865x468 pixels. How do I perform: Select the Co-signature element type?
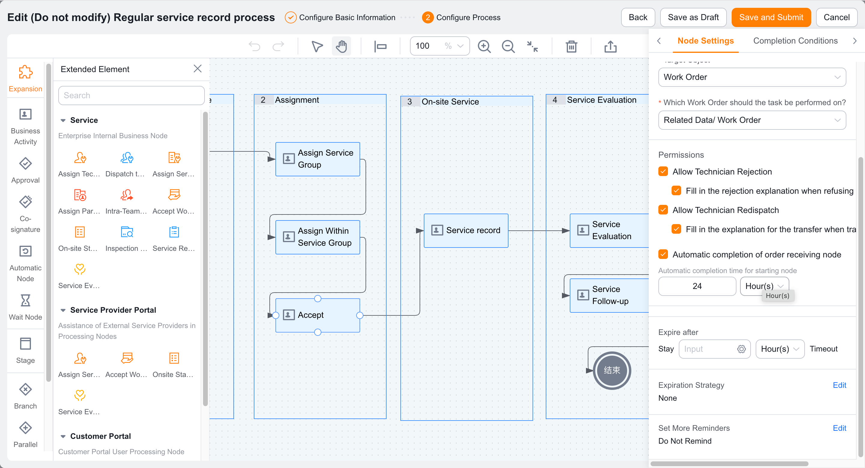point(26,214)
